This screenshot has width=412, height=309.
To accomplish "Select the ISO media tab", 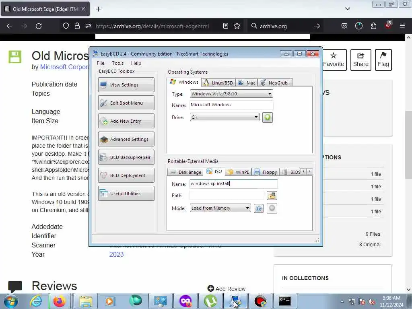I will [214, 171].
